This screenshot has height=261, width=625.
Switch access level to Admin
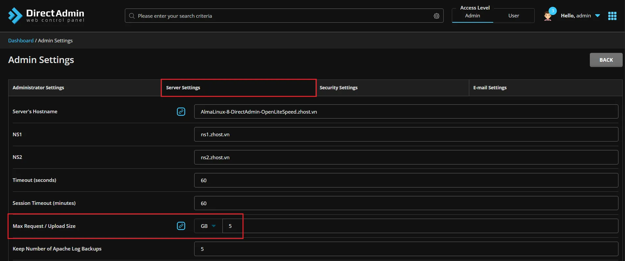coord(473,16)
